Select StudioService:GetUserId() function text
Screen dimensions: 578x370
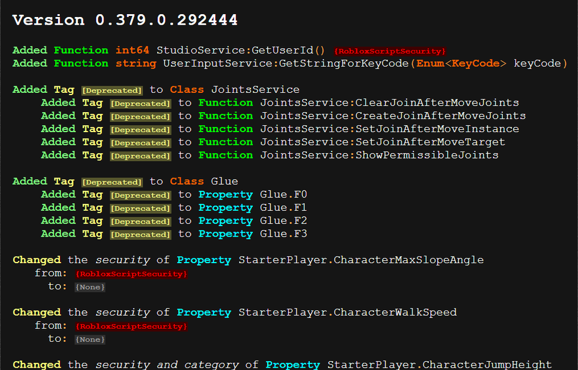click(241, 50)
